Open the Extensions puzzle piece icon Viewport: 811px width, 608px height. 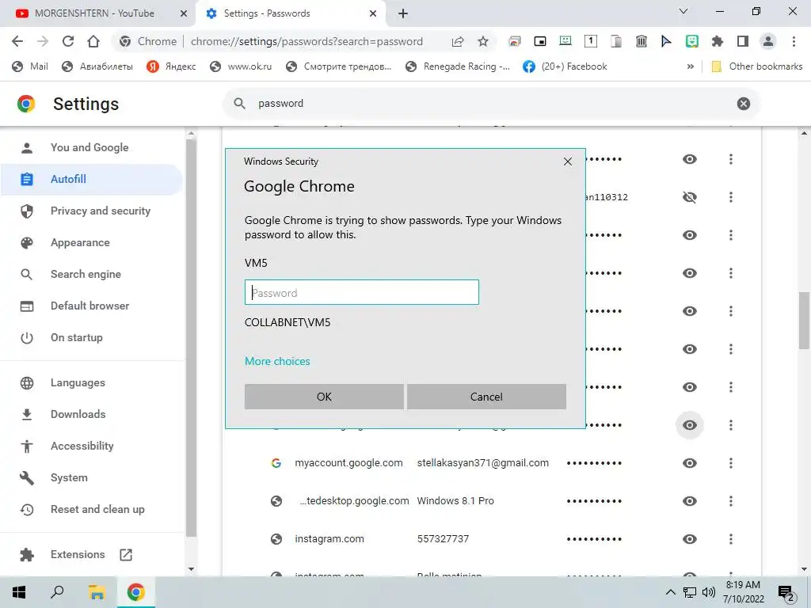[x=718, y=41]
